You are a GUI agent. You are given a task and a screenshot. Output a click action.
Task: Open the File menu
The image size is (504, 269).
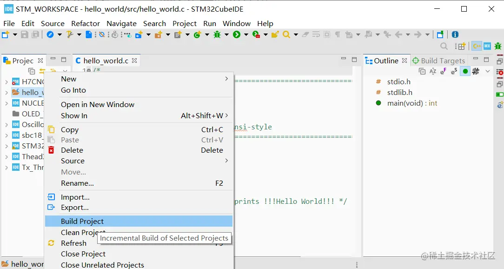click(9, 23)
